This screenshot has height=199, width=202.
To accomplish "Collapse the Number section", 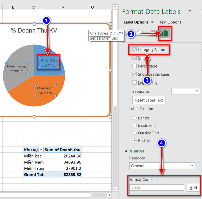I will (126, 151).
